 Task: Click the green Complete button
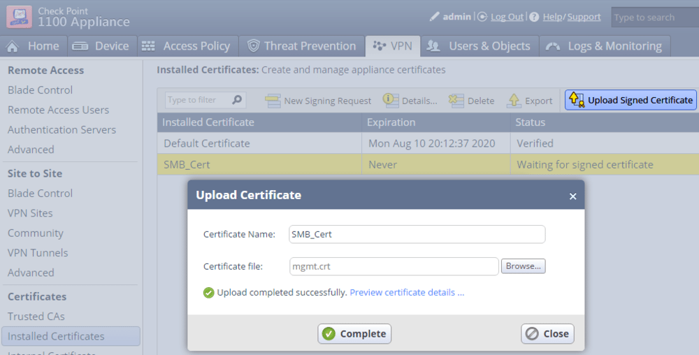[354, 334]
